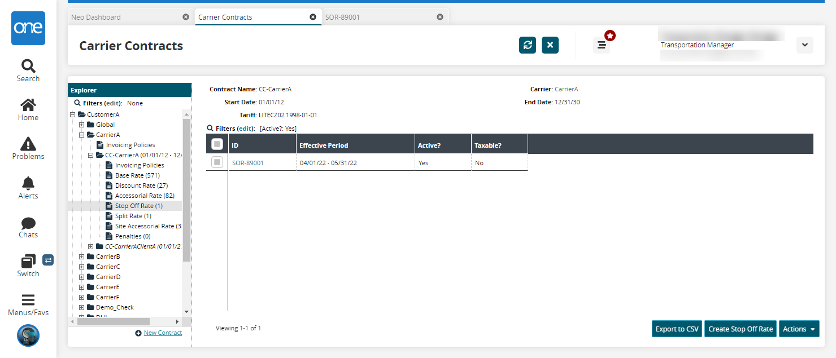Collapse the CC-CarrierA contract node
Image resolution: width=836 pixels, height=358 pixels.
tap(90, 155)
